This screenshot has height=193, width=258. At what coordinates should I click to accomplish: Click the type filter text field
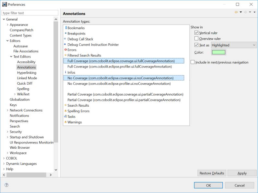pos(30,13)
